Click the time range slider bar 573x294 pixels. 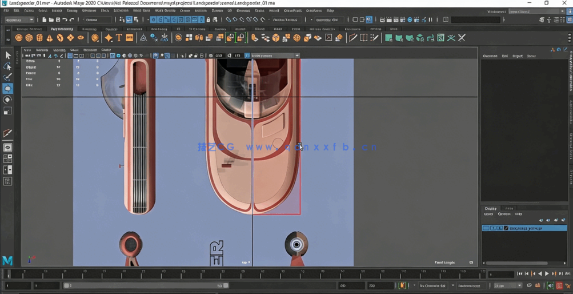point(146,285)
